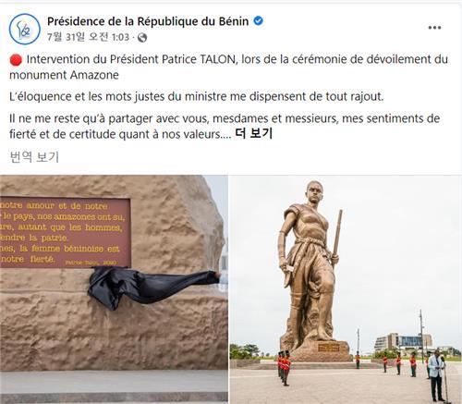Show translation via 번역 보기
The width and height of the screenshot is (462, 404).
point(34,156)
